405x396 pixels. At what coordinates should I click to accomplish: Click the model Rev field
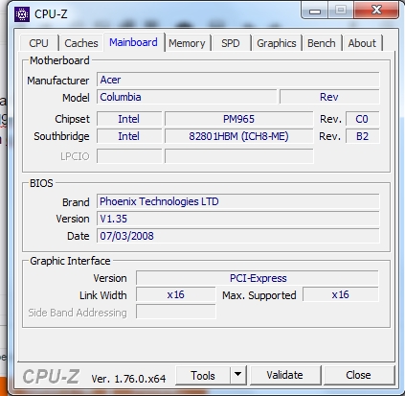[x=329, y=97]
